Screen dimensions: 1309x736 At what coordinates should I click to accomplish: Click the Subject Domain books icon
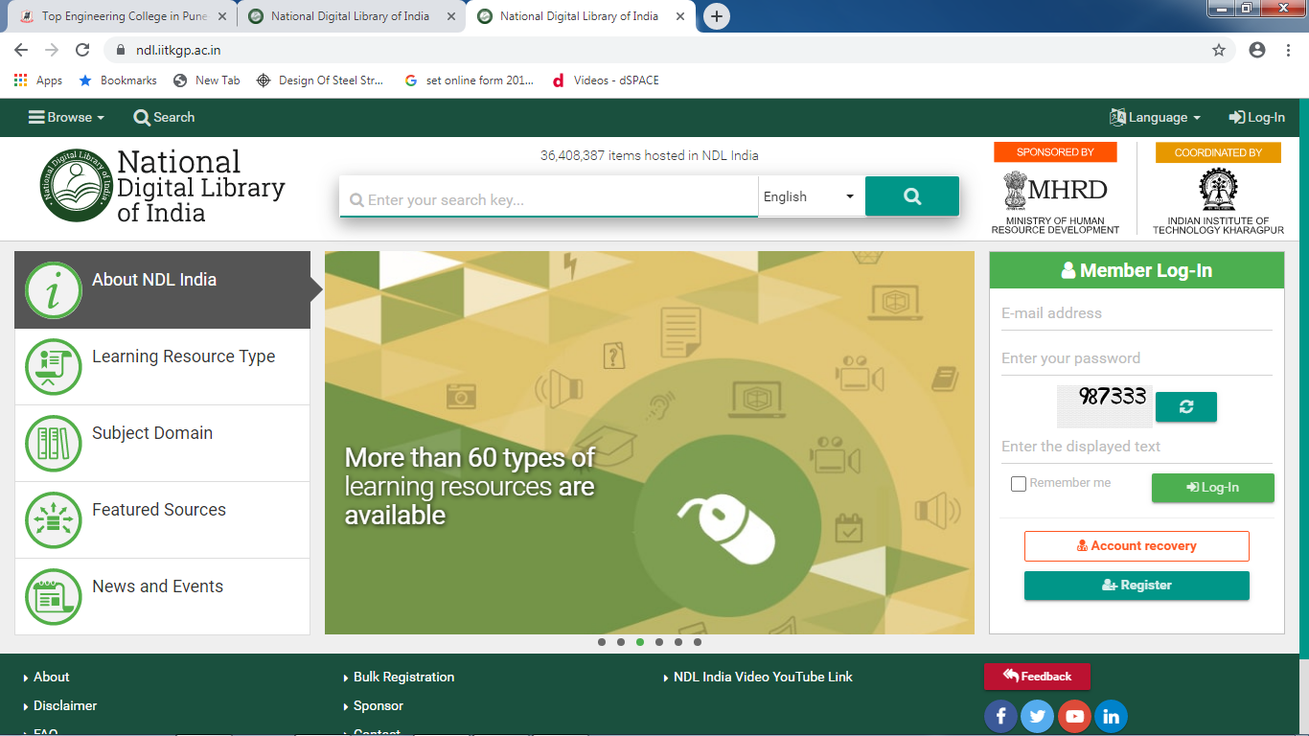[54, 444]
